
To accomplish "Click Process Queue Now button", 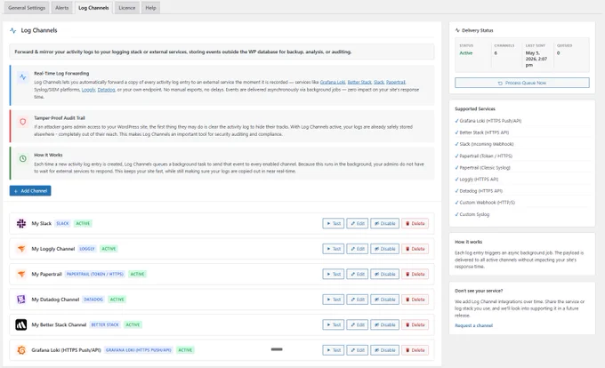I will point(522,83).
